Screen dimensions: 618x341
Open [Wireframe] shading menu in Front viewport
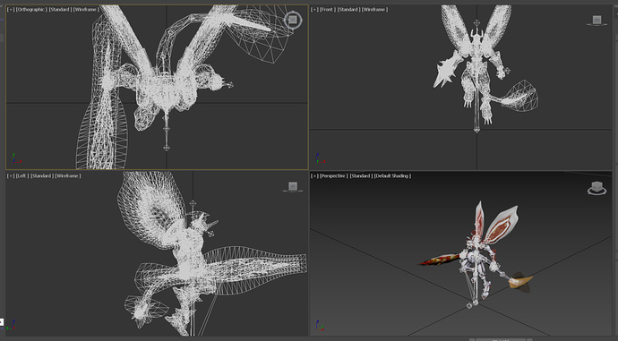[x=374, y=10]
